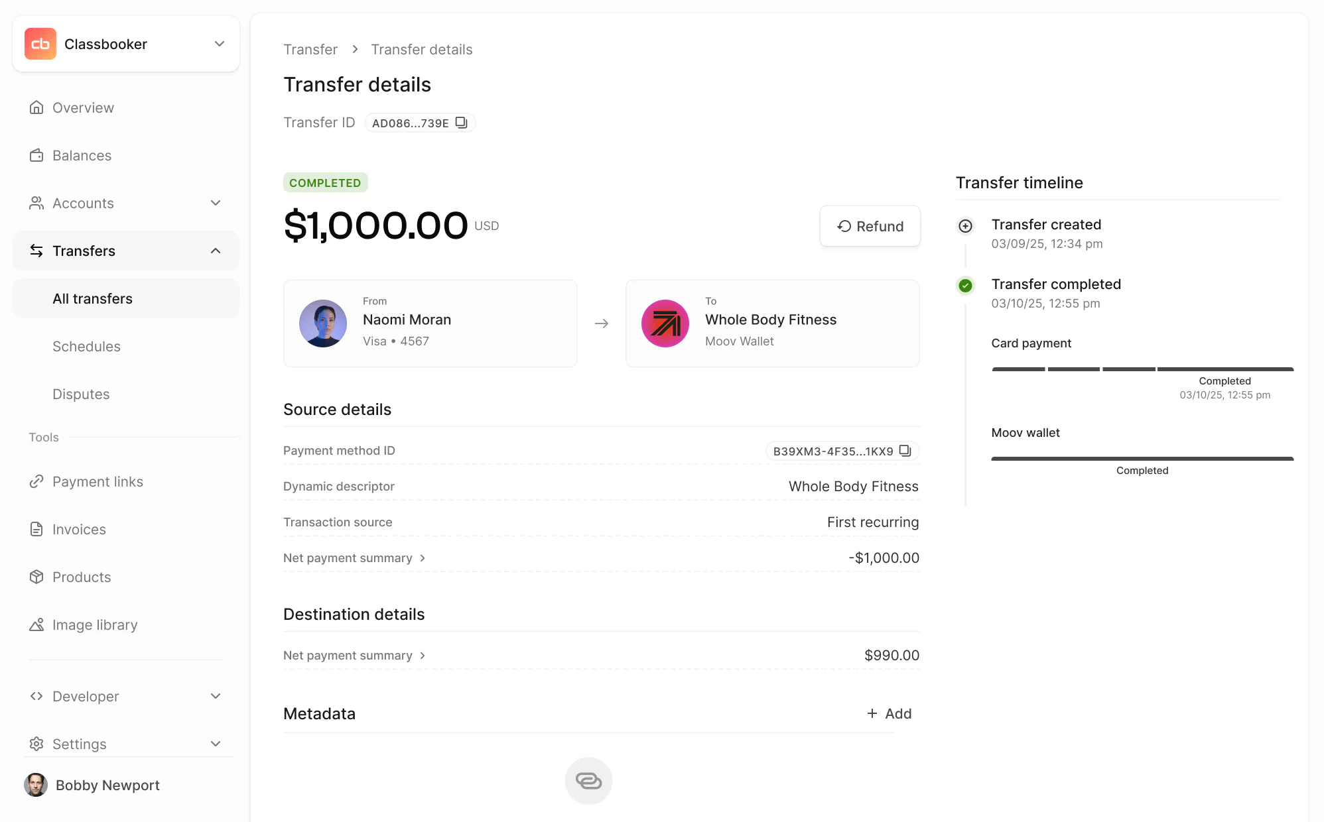The width and height of the screenshot is (1324, 822).
Task: Click the Whole Body Fitness destination card name
Action: [771, 320]
